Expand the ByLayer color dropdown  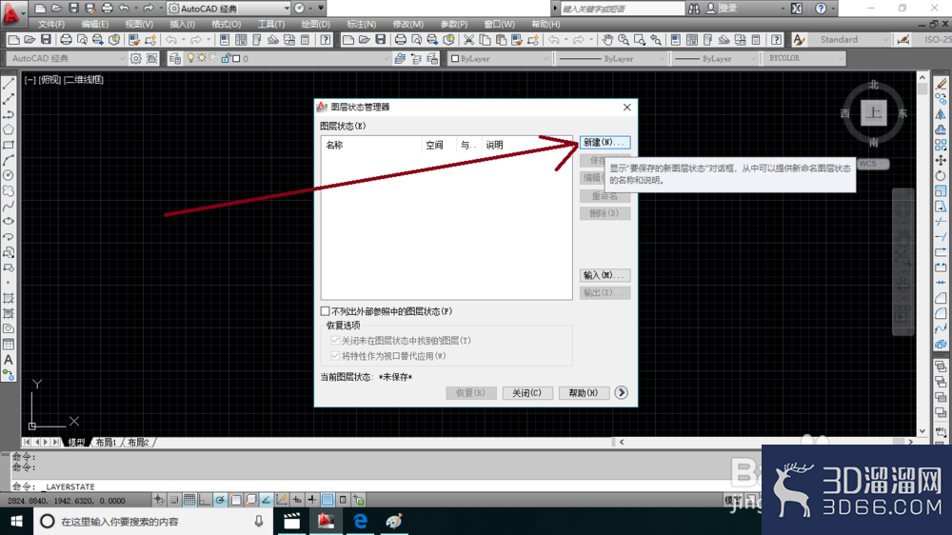(x=499, y=58)
